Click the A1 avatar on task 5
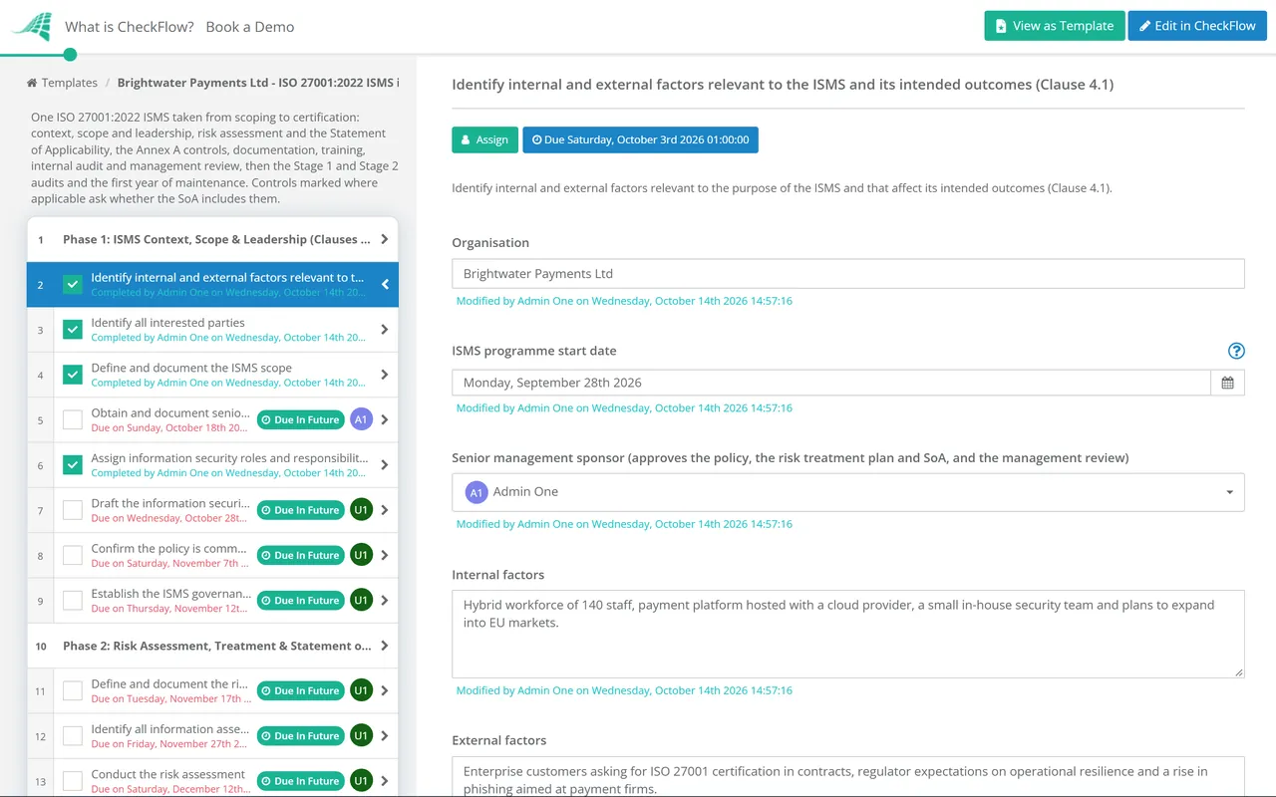This screenshot has height=797, width=1276. click(x=361, y=420)
